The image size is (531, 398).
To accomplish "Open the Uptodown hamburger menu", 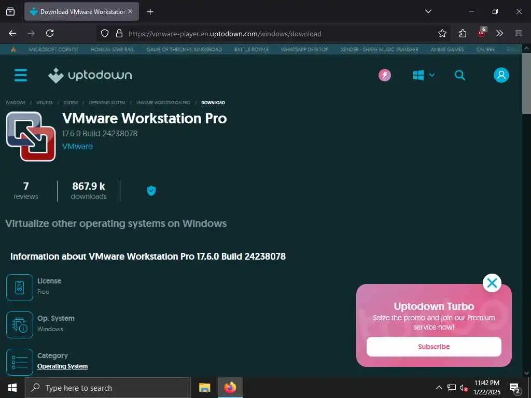I will (21, 75).
